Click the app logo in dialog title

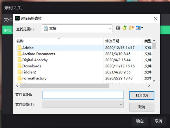pyautogui.click(x=17, y=18)
